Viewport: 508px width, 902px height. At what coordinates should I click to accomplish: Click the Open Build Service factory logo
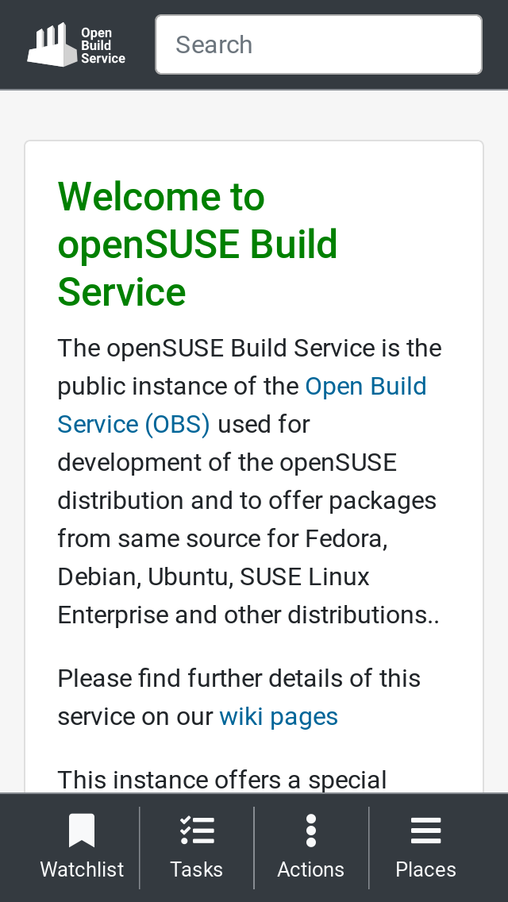52,44
